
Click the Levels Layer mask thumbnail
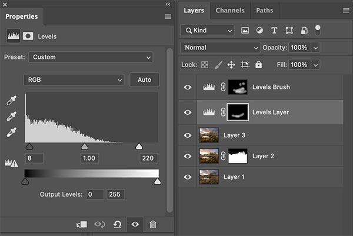[x=238, y=111]
